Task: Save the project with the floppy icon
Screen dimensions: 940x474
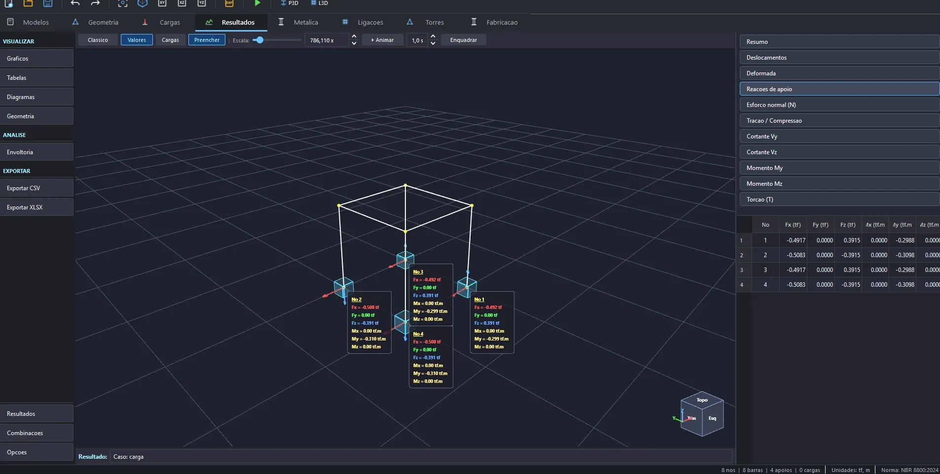Action: (48, 3)
